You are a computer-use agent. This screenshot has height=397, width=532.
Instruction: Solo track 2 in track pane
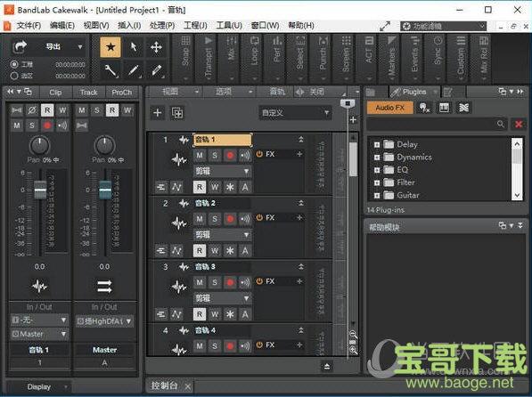(x=215, y=219)
